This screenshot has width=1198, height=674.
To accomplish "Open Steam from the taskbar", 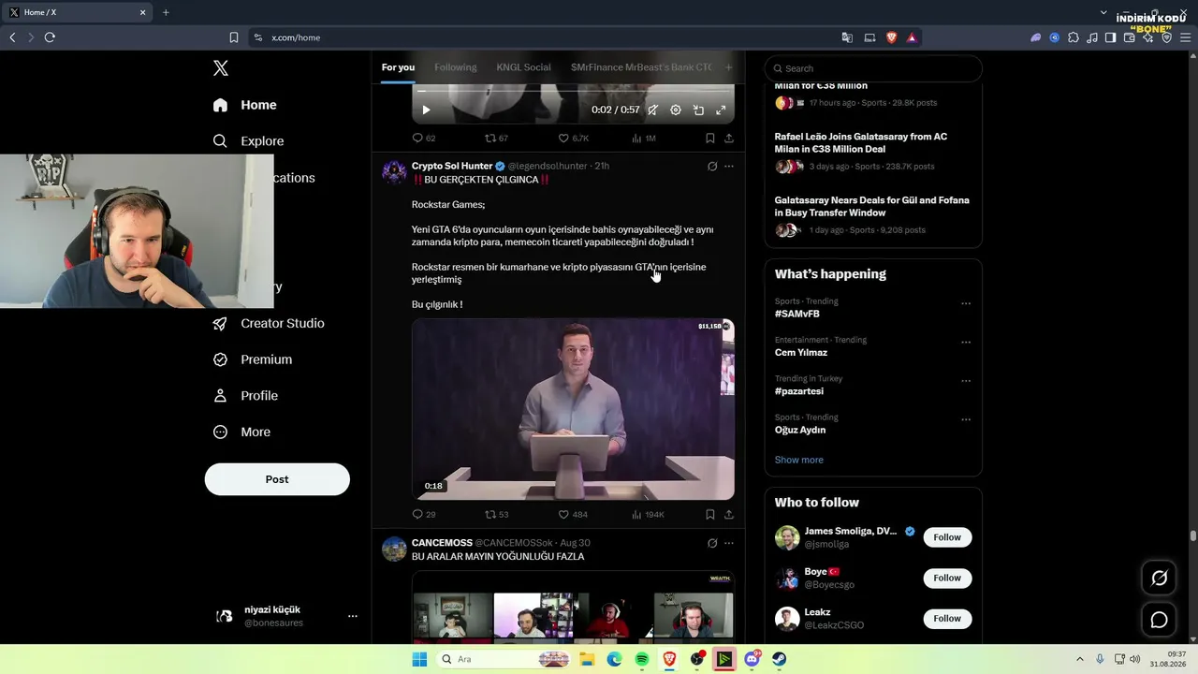I will coord(780,659).
